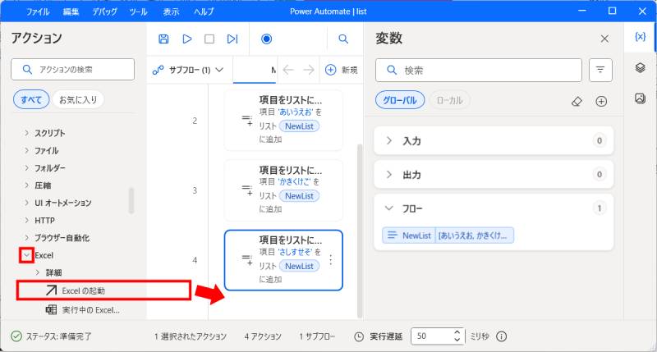Expand the フォルダー action group
657x352 pixels.
tap(27, 168)
